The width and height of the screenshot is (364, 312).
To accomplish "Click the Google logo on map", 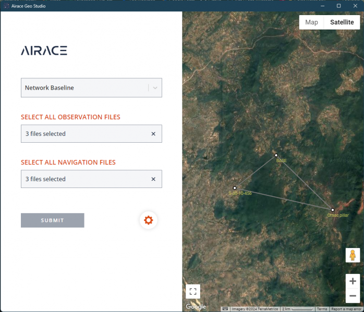I will coord(196,307).
